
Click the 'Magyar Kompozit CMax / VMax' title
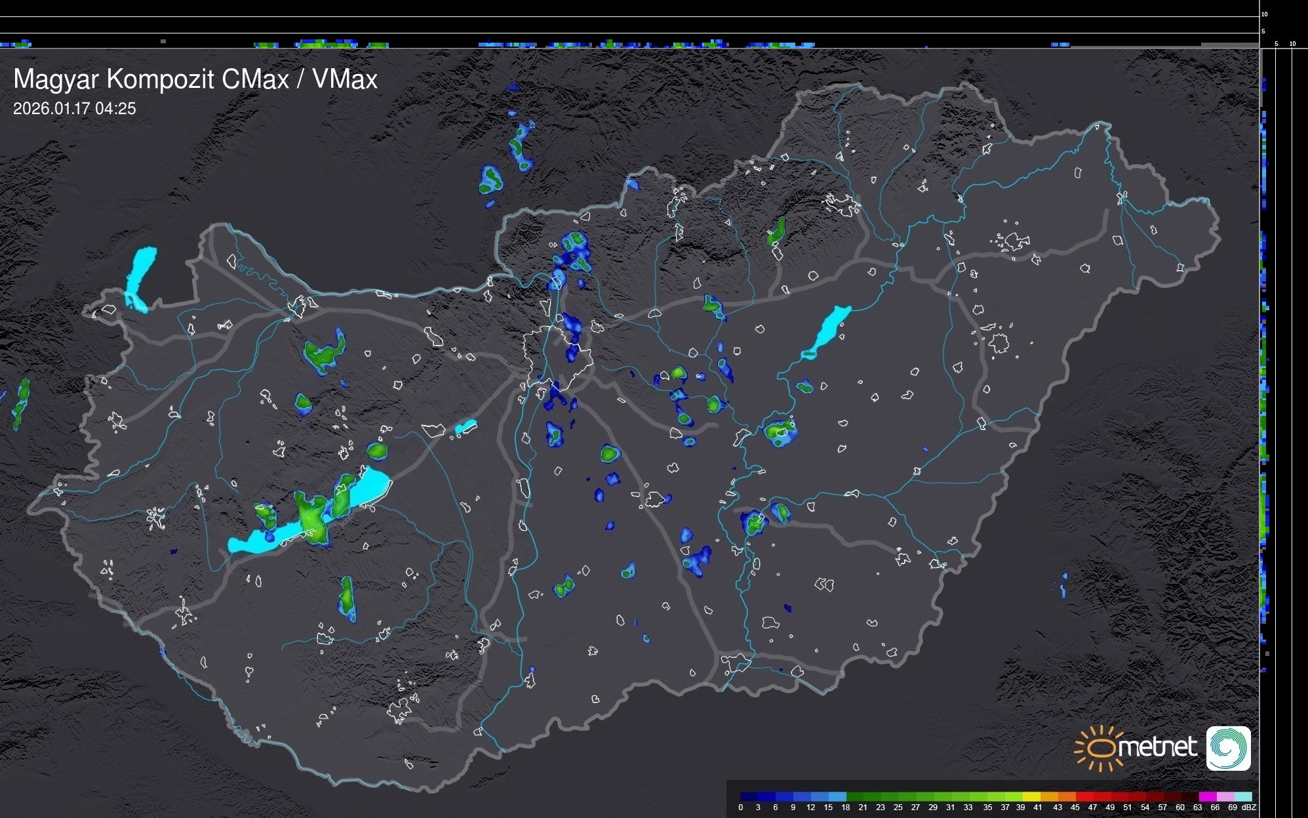pyautogui.click(x=195, y=79)
